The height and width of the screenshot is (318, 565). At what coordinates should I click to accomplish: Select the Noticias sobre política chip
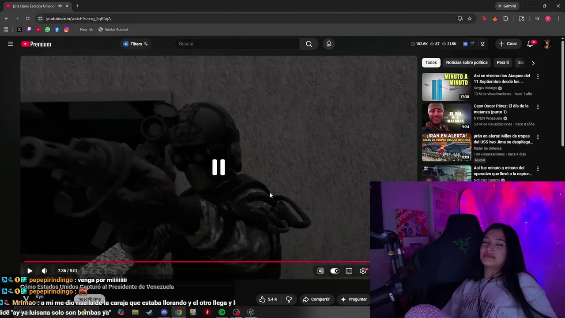click(x=467, y=63)
